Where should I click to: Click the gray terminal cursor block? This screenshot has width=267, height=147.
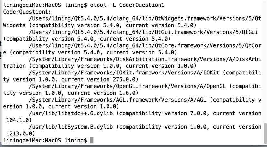[x=92, y=140]
